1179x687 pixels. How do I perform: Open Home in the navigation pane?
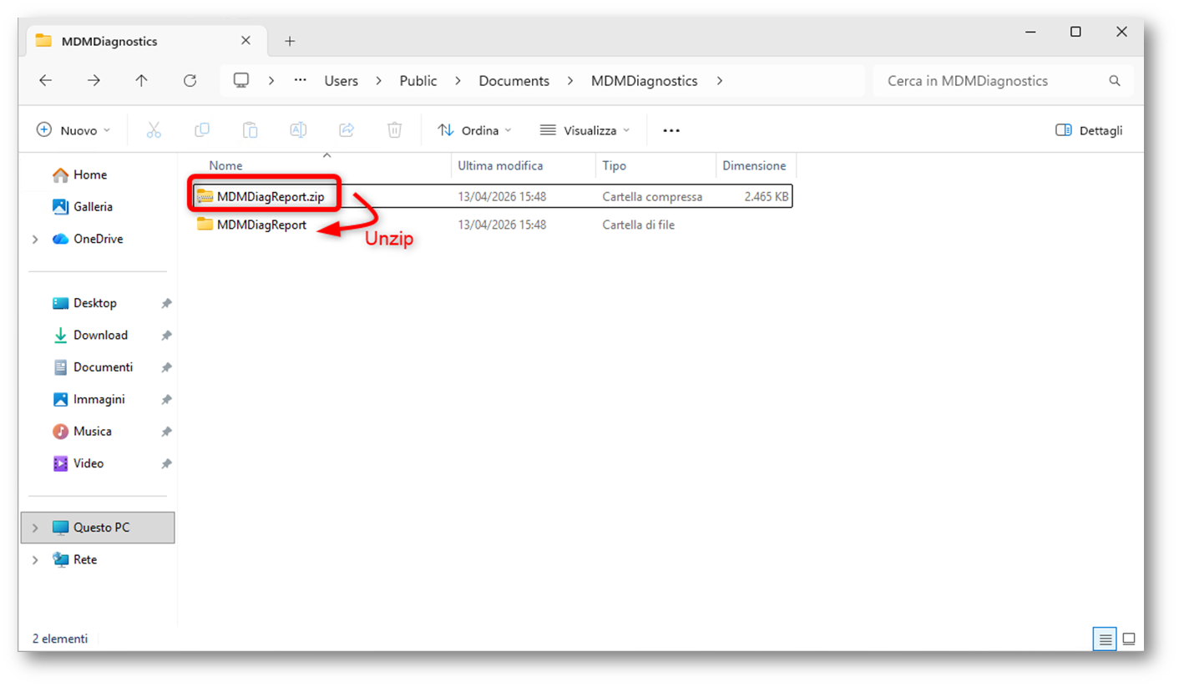tap(79, 175)
